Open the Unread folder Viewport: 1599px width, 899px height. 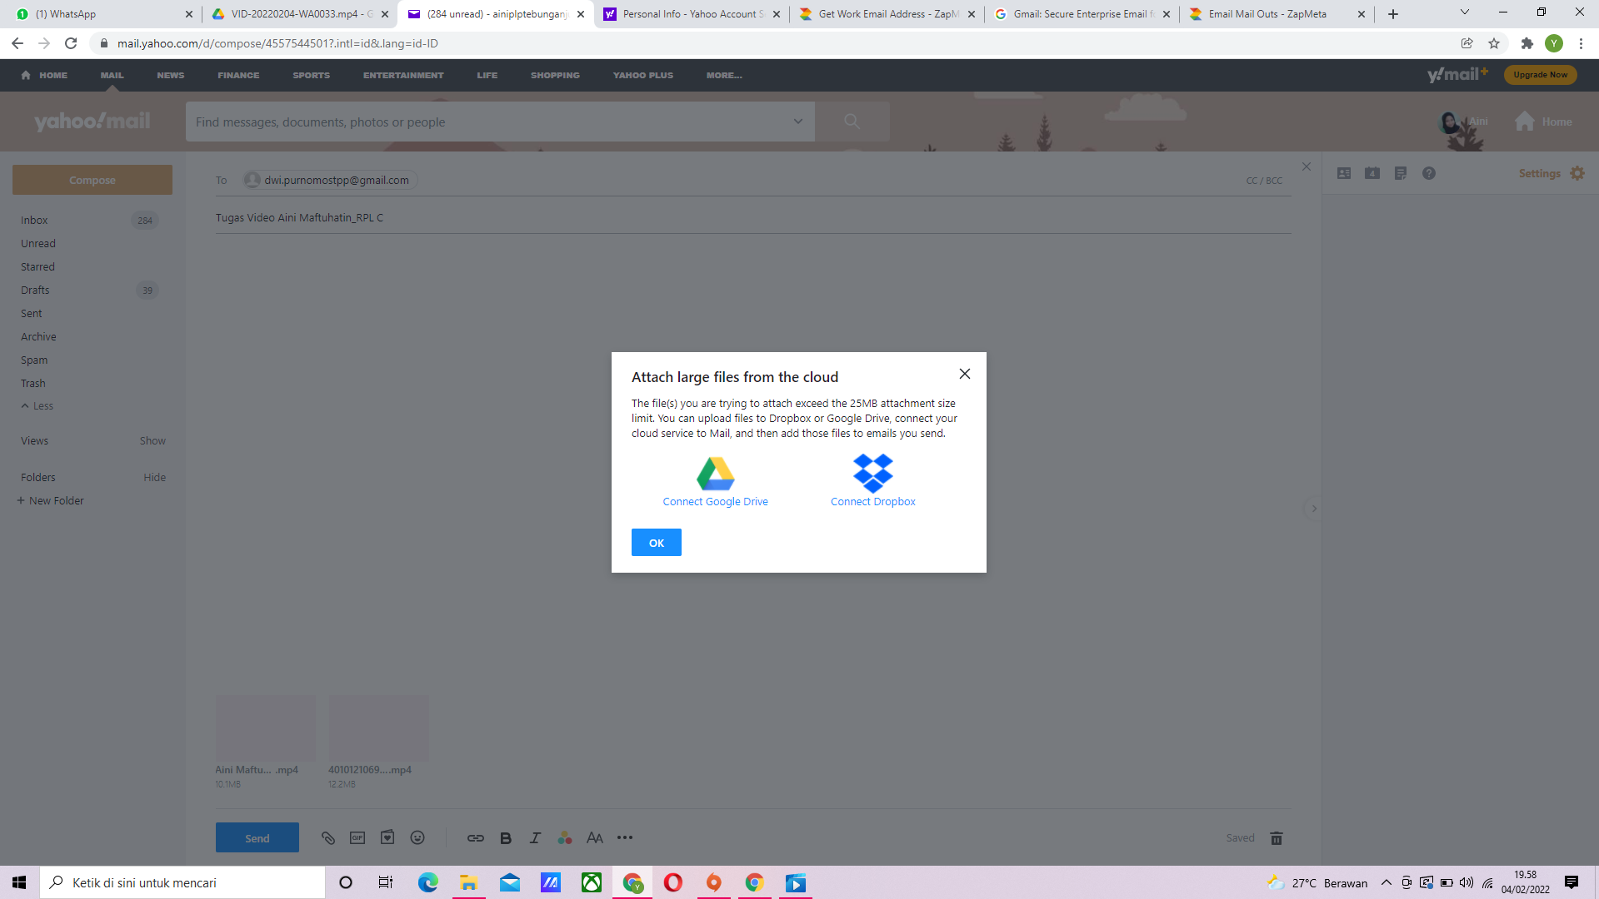tap(38, 244)
